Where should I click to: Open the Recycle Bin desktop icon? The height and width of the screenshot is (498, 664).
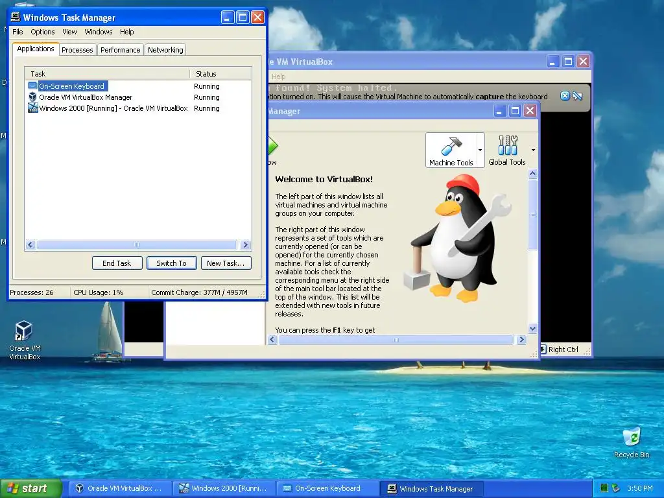(x=632, y=443)
